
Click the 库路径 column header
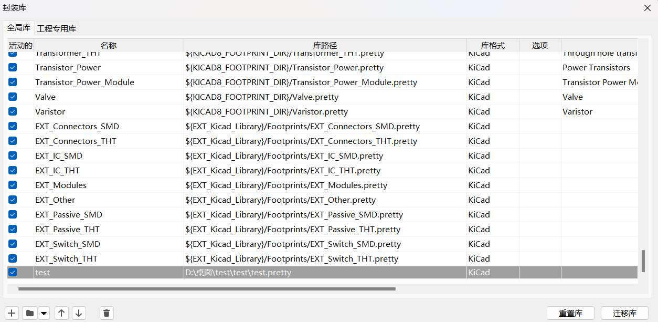[325, 45]
